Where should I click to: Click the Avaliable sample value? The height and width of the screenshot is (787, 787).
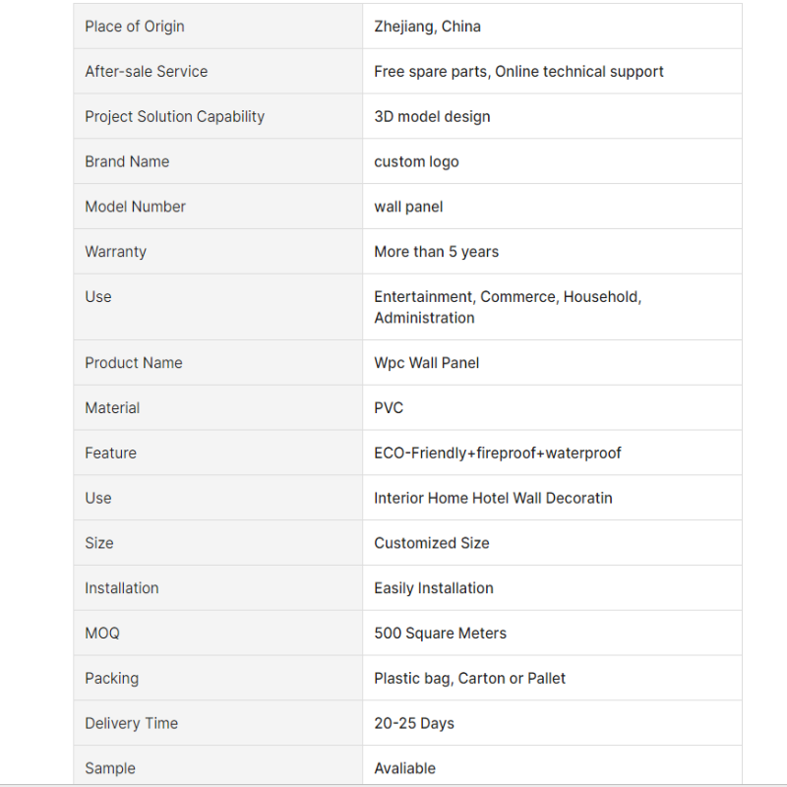tap(404, 768)
